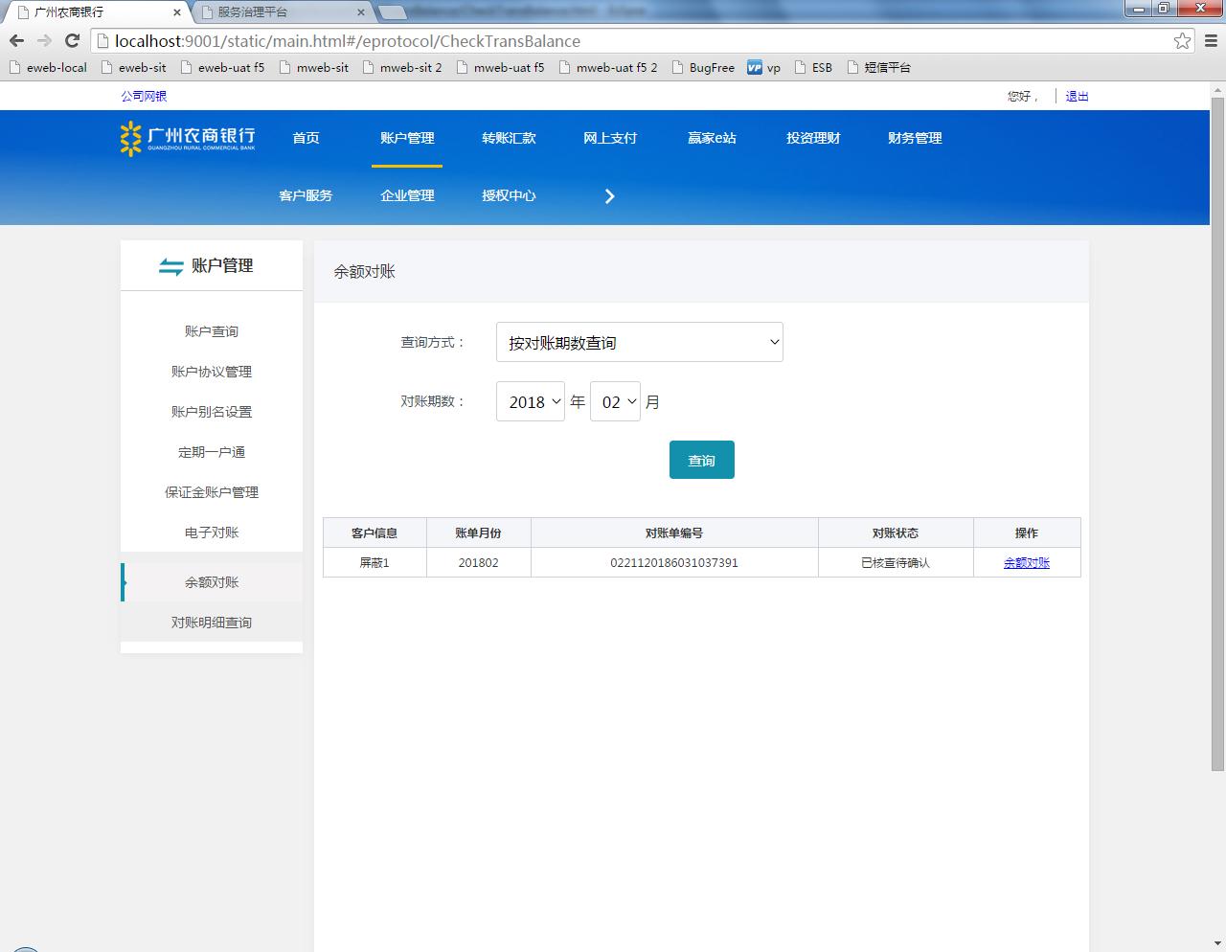
Task: Open 对账明细查询 in the sidebar
Action: coord(212,623)
